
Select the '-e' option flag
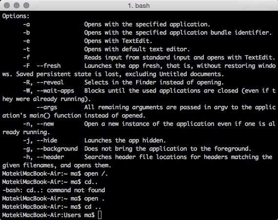click(x=26, y=41)
